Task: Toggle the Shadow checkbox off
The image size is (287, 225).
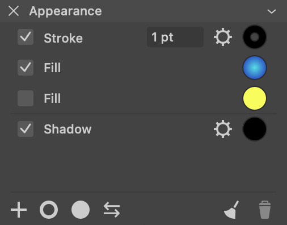Action: click(x=26, y=129)
